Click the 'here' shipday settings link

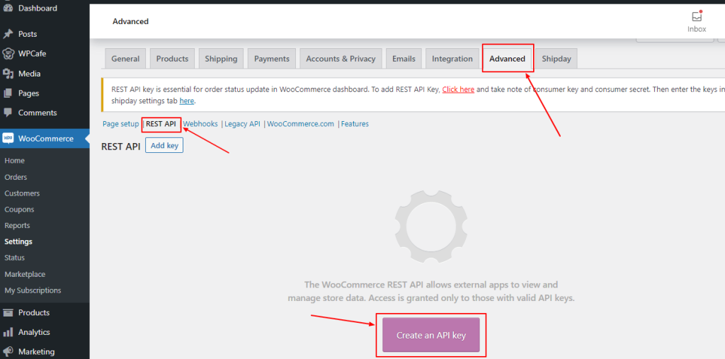187,101
